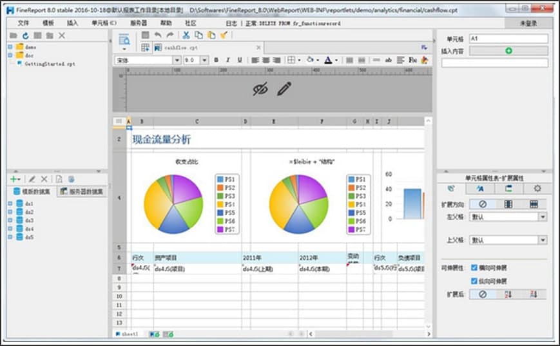Click the font color A icon
Viewport: 560px width, 346px height.
click(x=328, y=60)
